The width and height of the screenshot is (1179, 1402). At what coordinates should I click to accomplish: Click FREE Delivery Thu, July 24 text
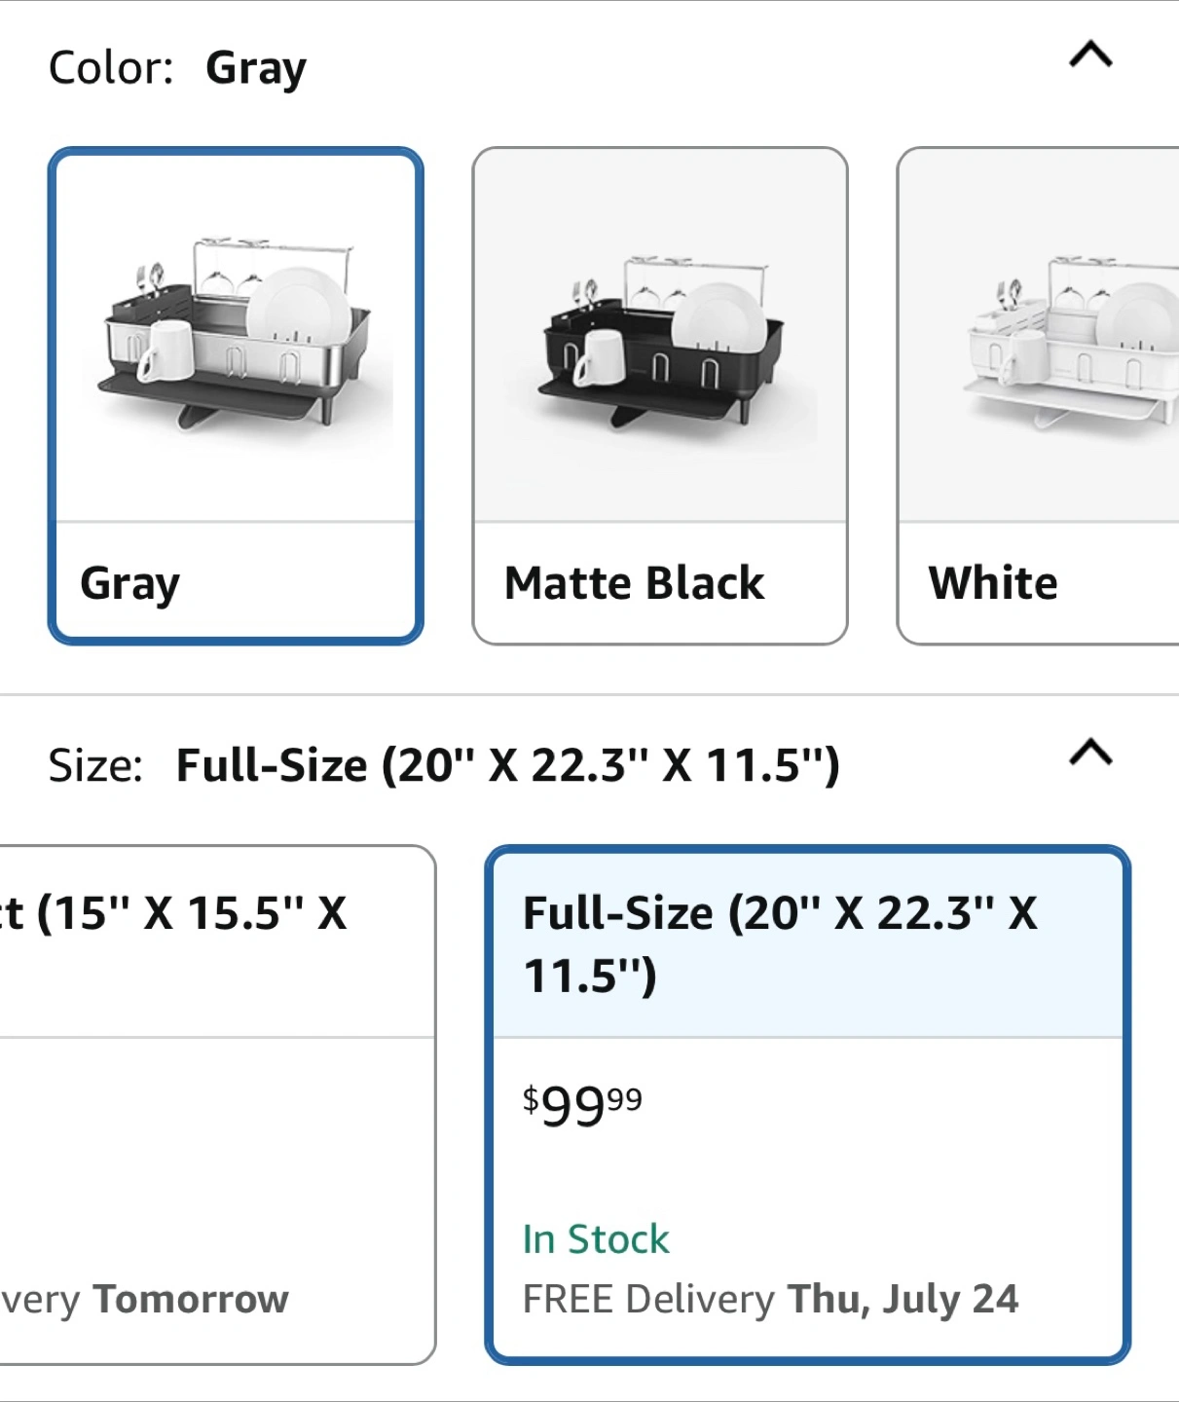[x=770, y=1299]
